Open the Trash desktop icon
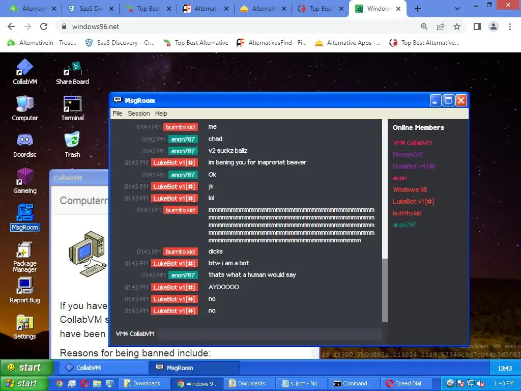The height and width of the screenshot is (391, 521). point(72,144)
